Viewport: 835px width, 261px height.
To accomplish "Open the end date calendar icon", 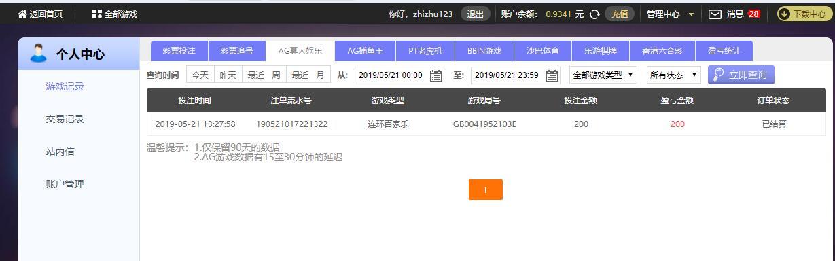I will [x=552, y=75].
